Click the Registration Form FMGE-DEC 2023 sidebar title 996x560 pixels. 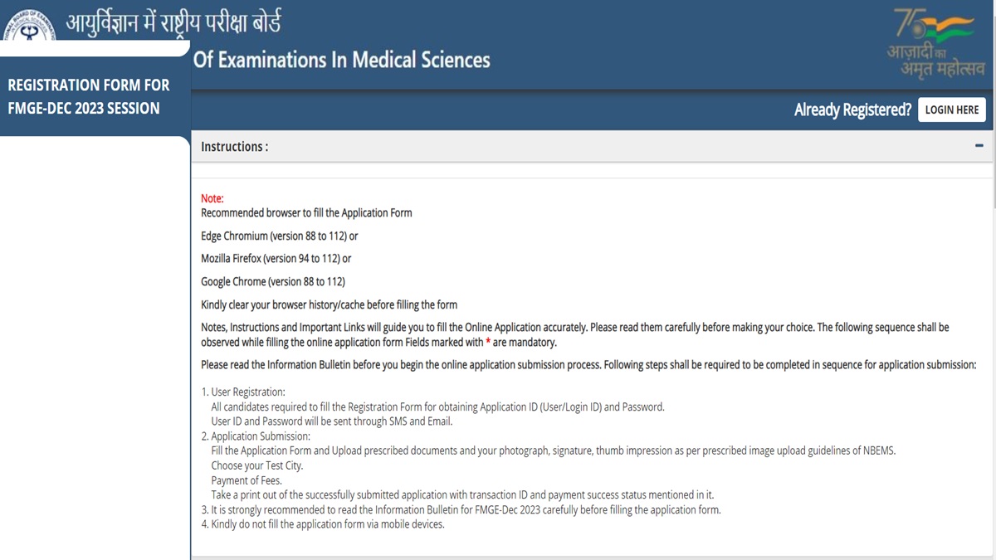pos(89,96)
